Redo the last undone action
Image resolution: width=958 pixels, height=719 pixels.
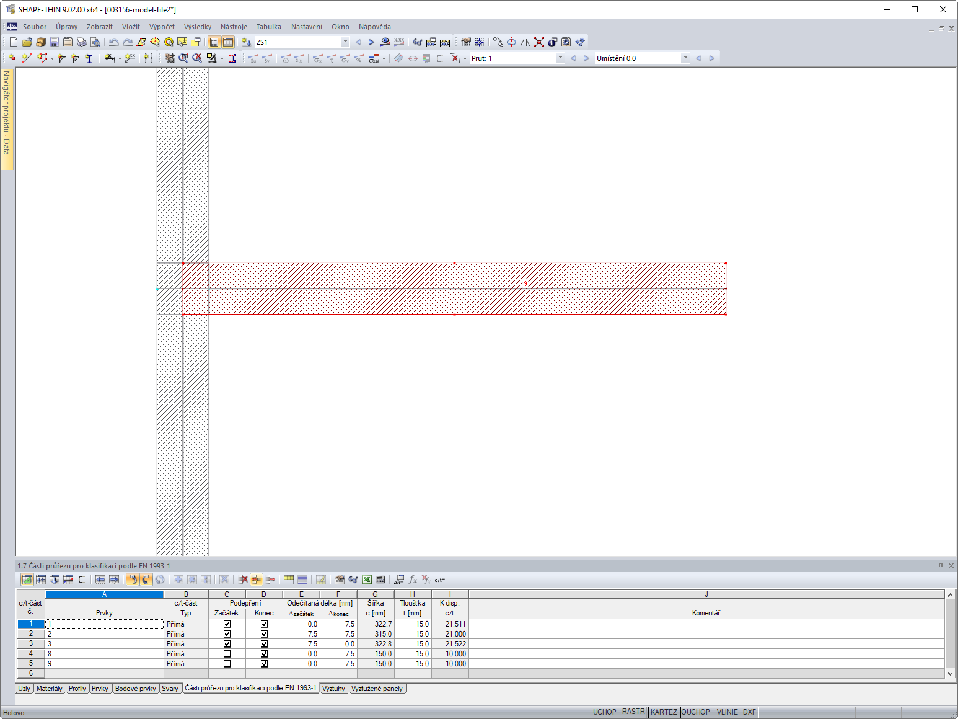pyautogui.click(x=128, y=42)
